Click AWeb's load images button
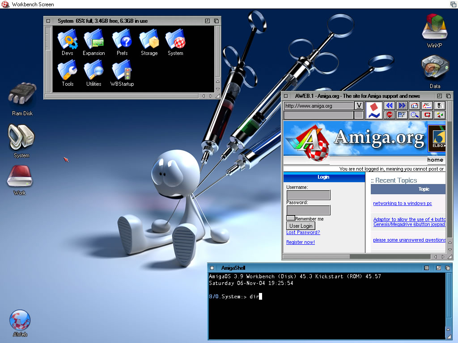458x343 pixels. click(440, 115)
